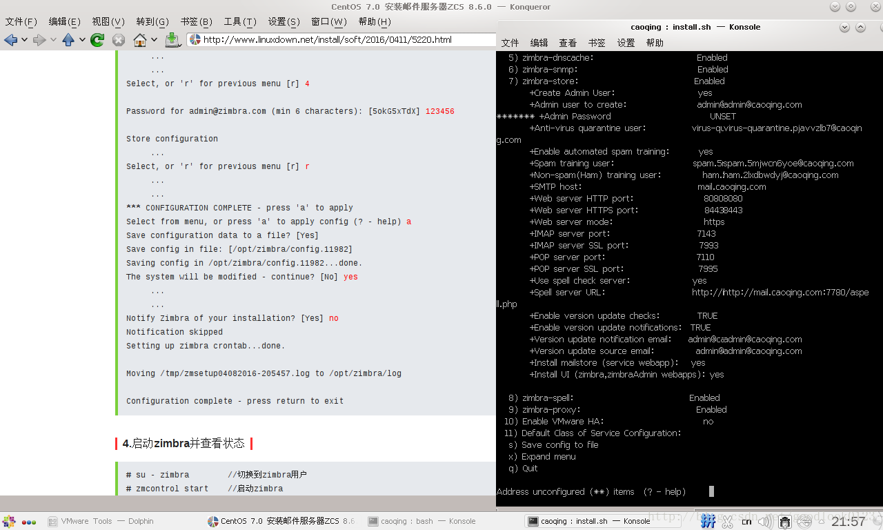Open Konsole 设置 menu

[x=626, y=43]
